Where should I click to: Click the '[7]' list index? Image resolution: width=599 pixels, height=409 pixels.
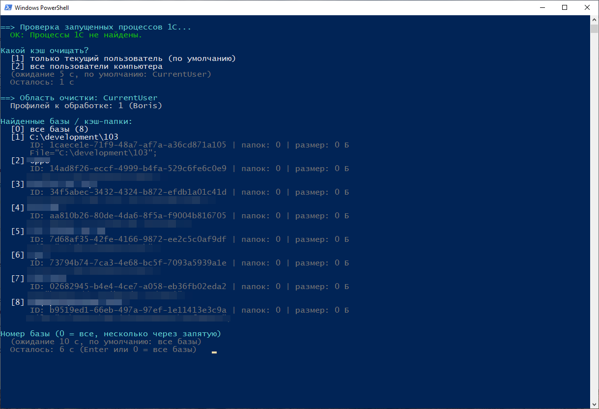coord(18,279)
